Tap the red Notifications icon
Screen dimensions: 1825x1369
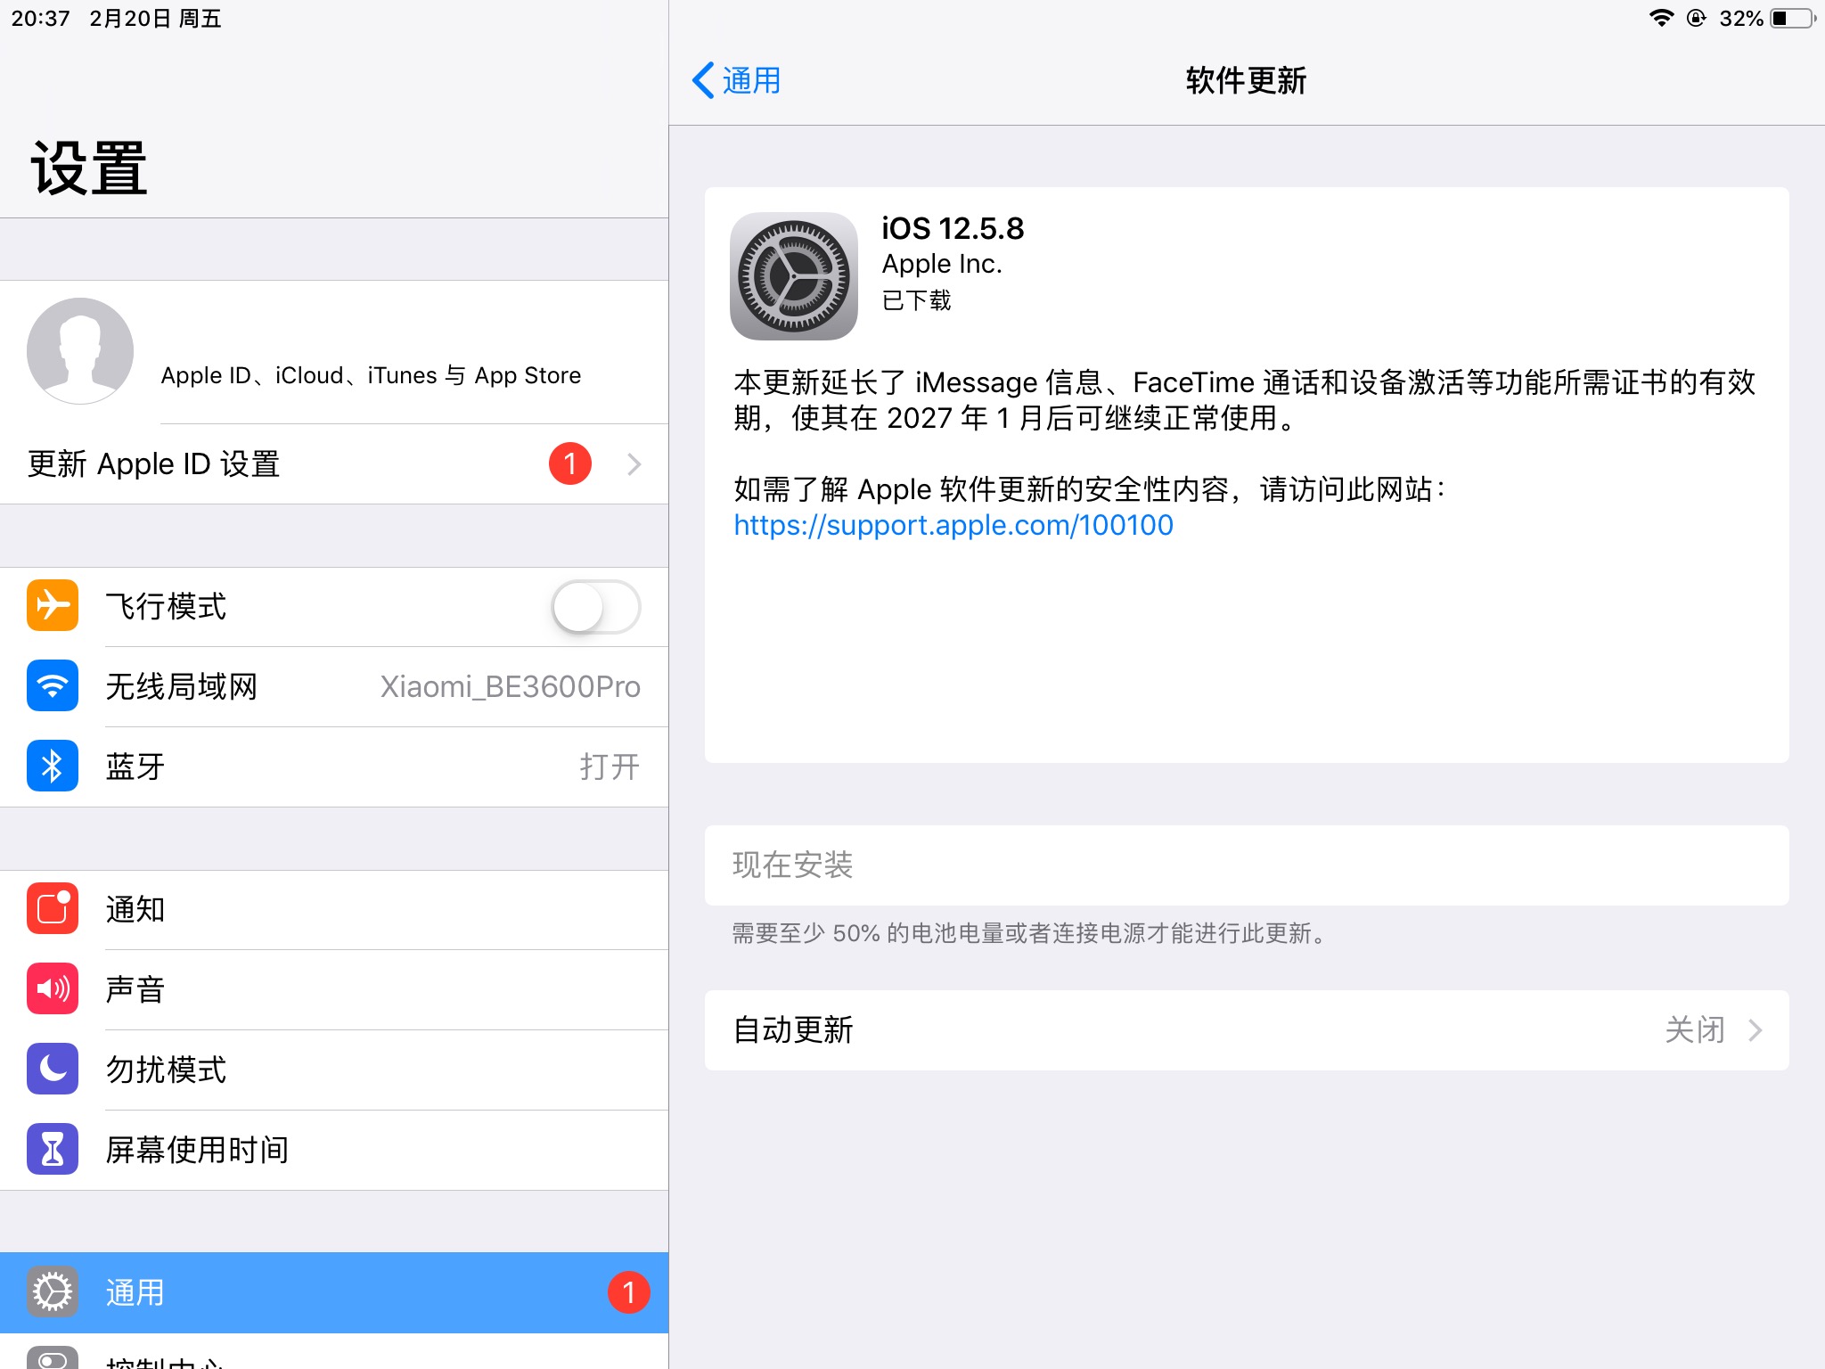coord(53,909)
